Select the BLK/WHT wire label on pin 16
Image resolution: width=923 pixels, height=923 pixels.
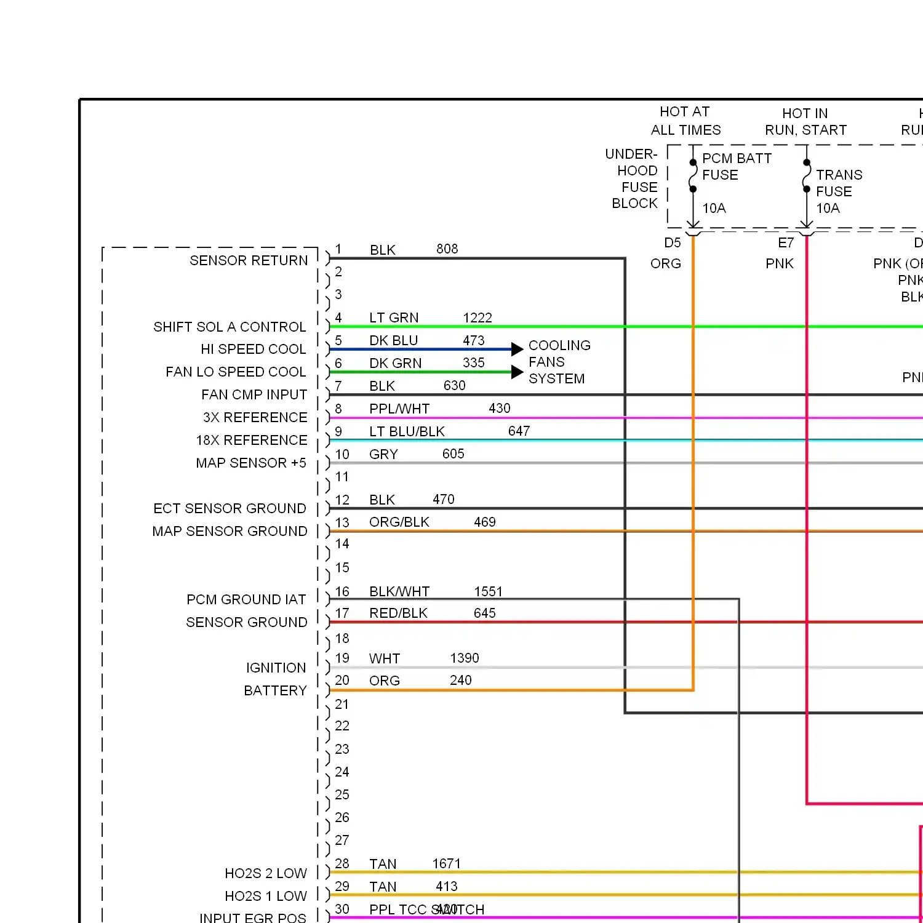coord(399,591)
